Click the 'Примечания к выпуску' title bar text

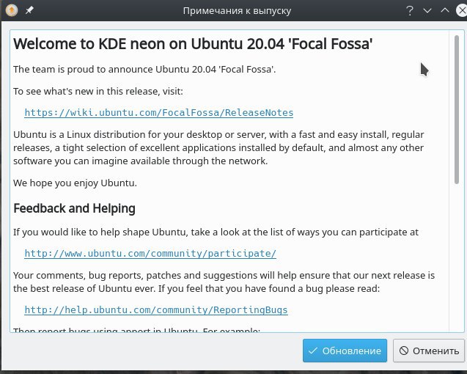(x=237, y=11)
